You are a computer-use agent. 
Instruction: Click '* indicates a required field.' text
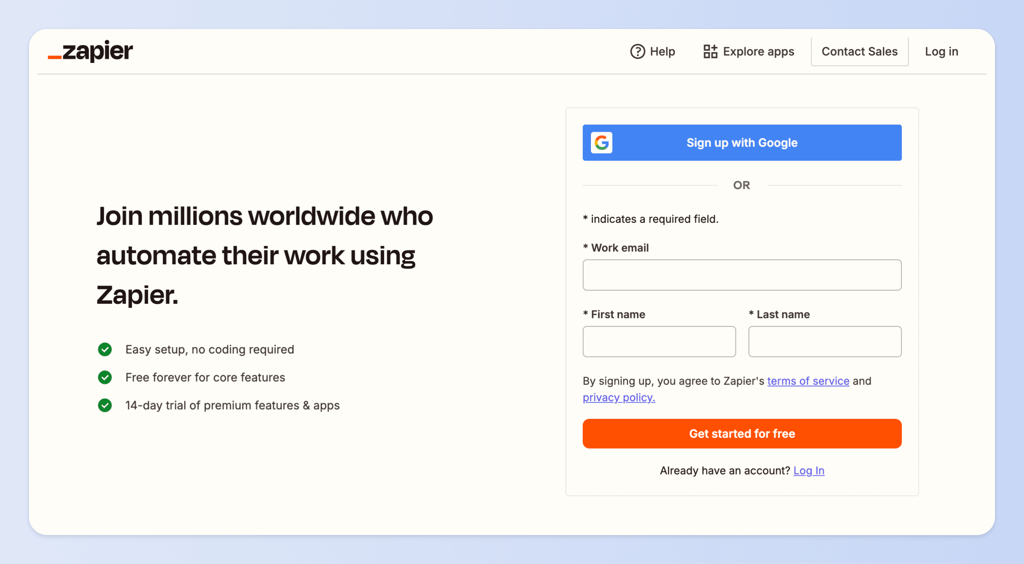pyautogui.click(x=650, y=219)
